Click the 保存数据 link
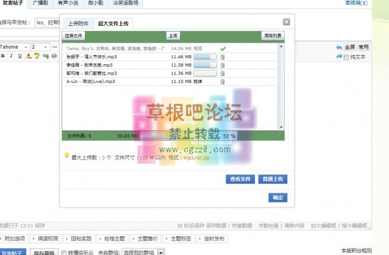Screen dimensions: 389x255 (x=216, y=226)
